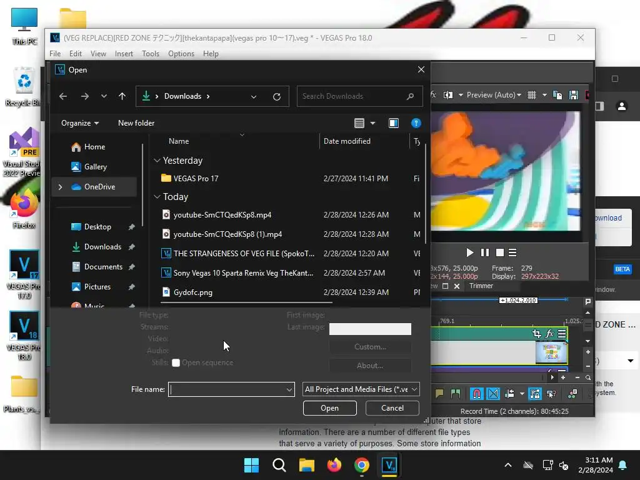Select the Gydofc.png file
This screenshot has height=480, width=640.
pyautogui.click(x=193, y=292)
